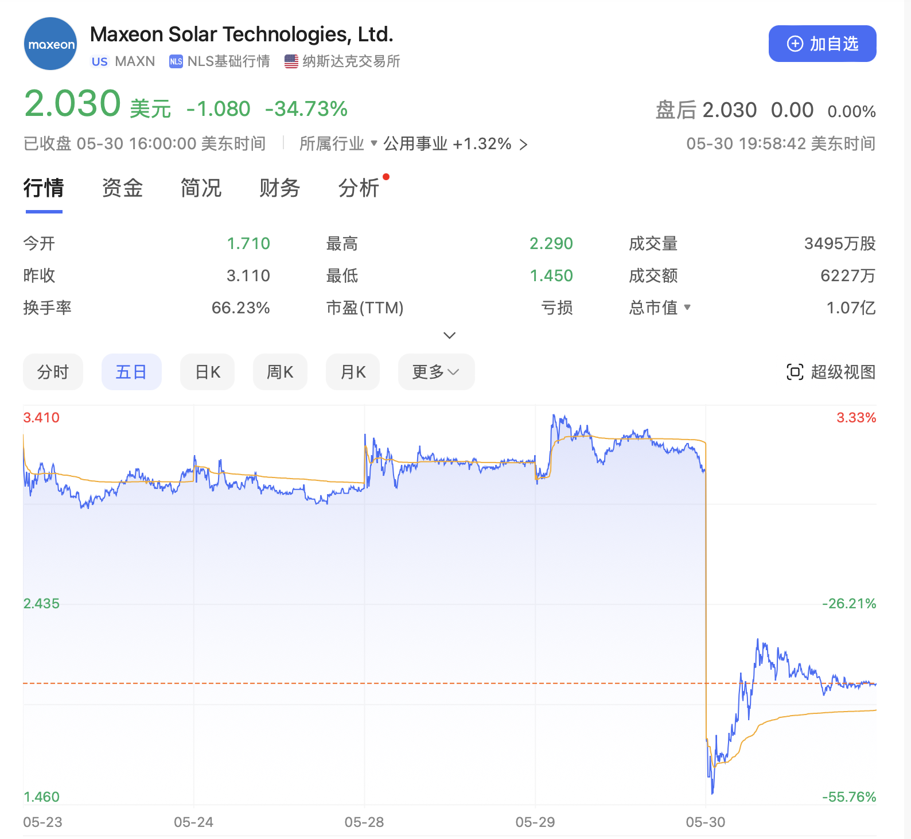Expand the 所属行业 dropdown triangle
This screenshot has width=911, height=839.
coord(374,143)
